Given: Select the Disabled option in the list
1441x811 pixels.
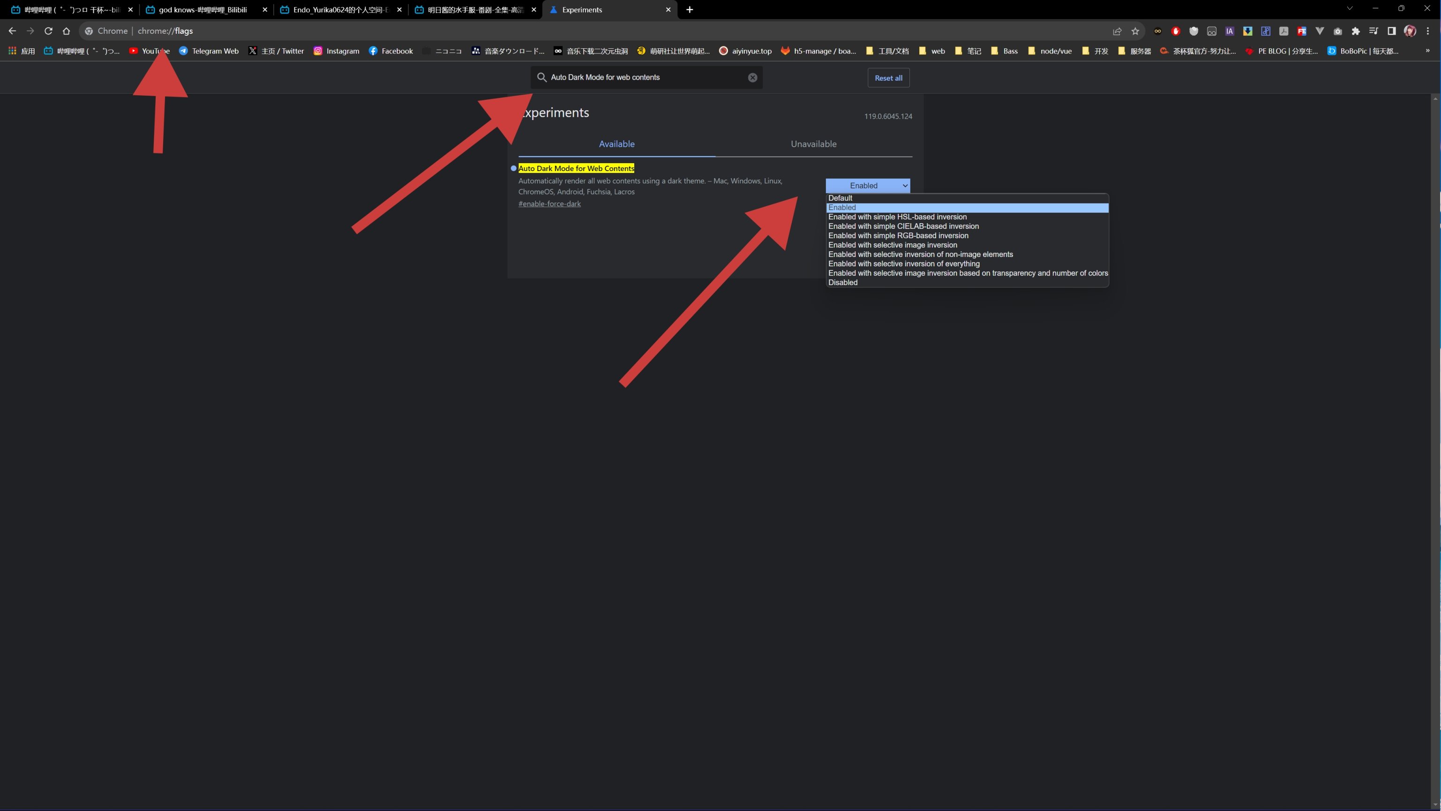Looking at the screenshot, I should coord(842,283).
